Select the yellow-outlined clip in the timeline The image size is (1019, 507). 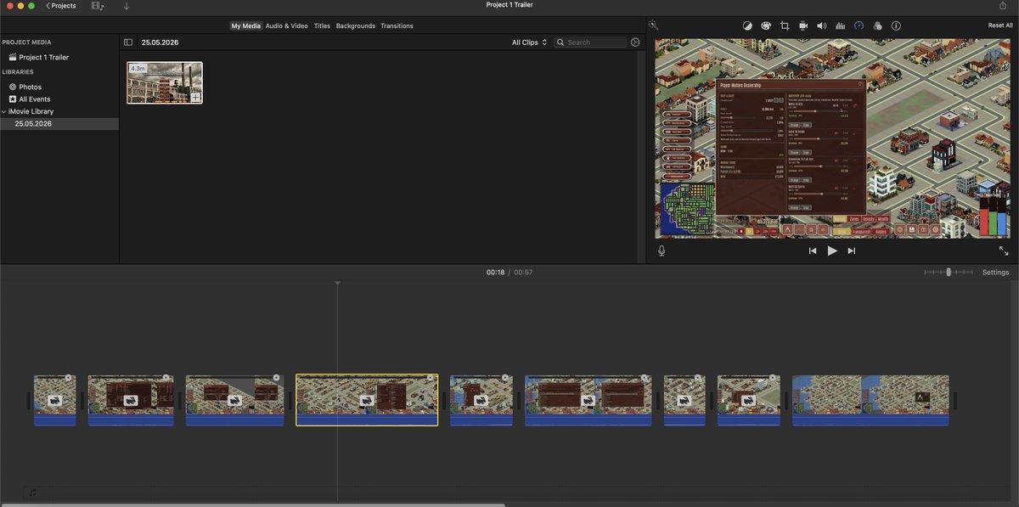pyautogui.click(x=367, y=400)
